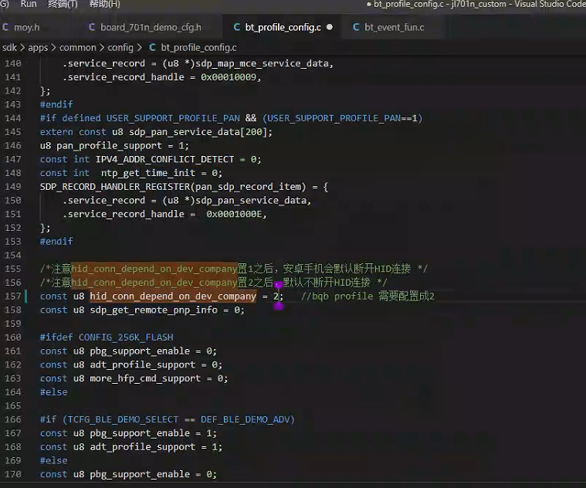
Task: Open apps breadcrumb segment
Action: 38,47
